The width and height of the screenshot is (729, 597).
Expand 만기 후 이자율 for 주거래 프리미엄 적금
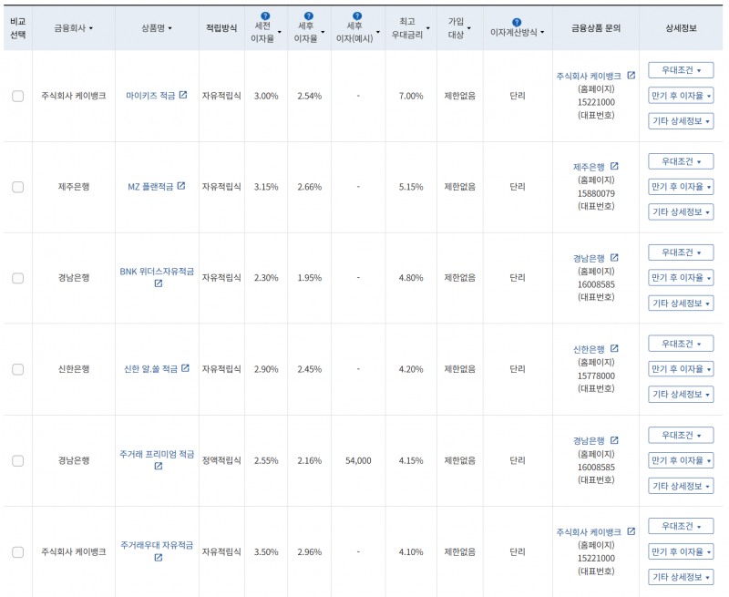pos(681,460)
